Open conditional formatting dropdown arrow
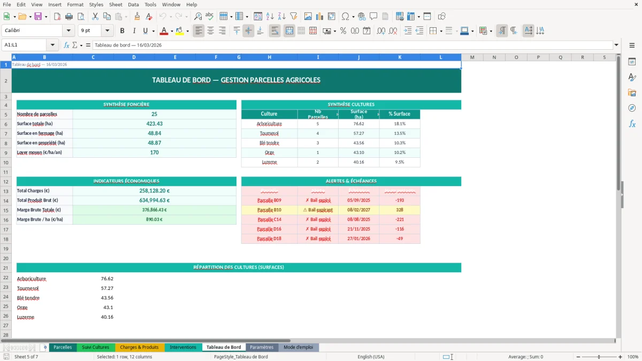 point(491,31)
